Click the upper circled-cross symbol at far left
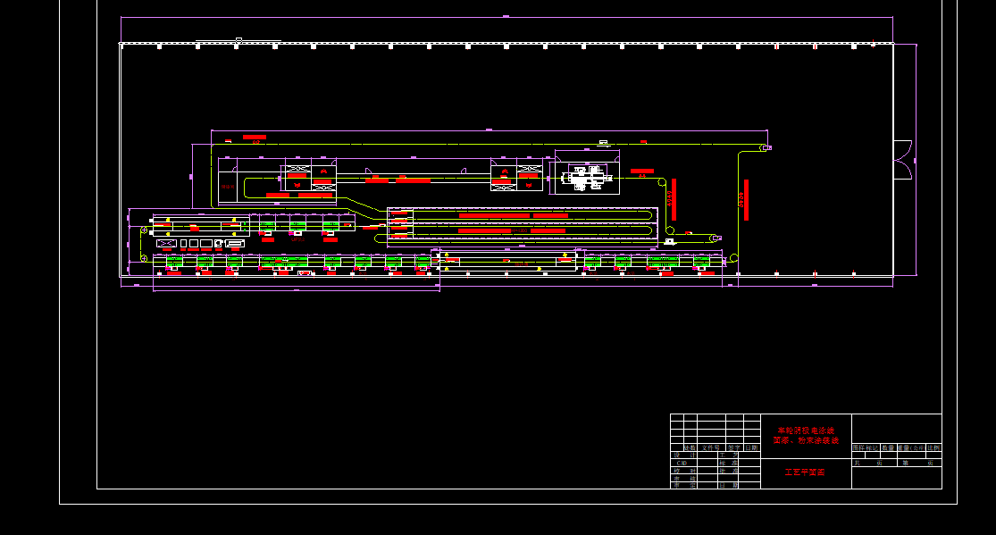Viewport: 996px width, 535px height. coord(144,230)
